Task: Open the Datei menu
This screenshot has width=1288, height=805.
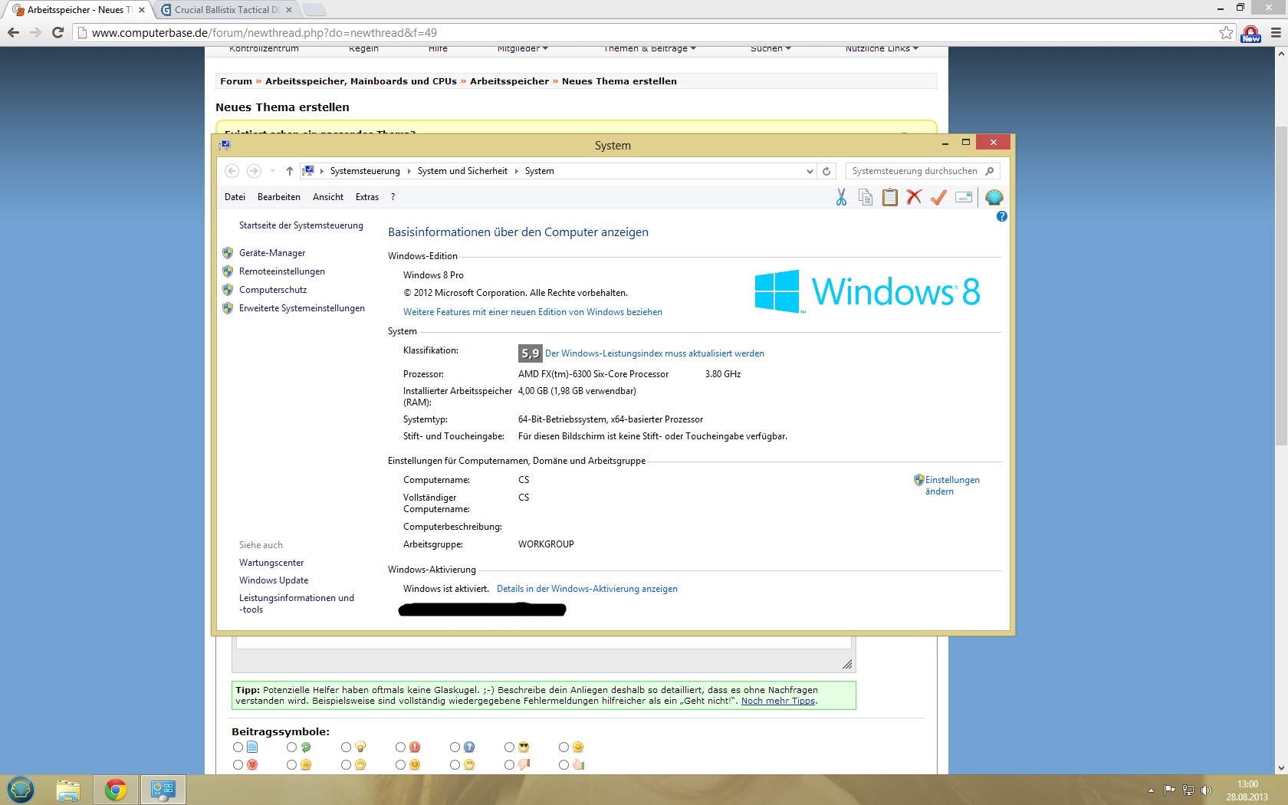Action: 235,197
